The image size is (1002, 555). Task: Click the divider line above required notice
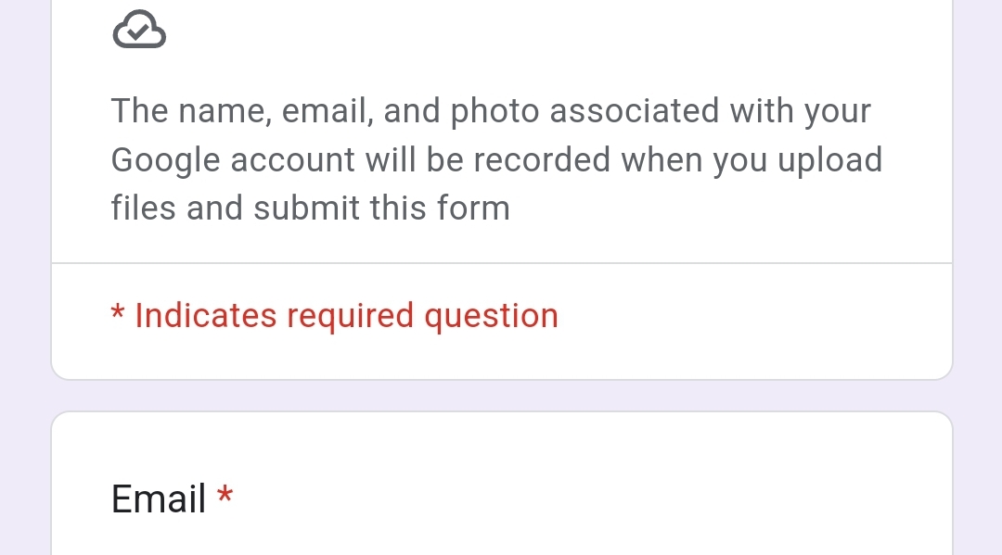click(501, 263)
